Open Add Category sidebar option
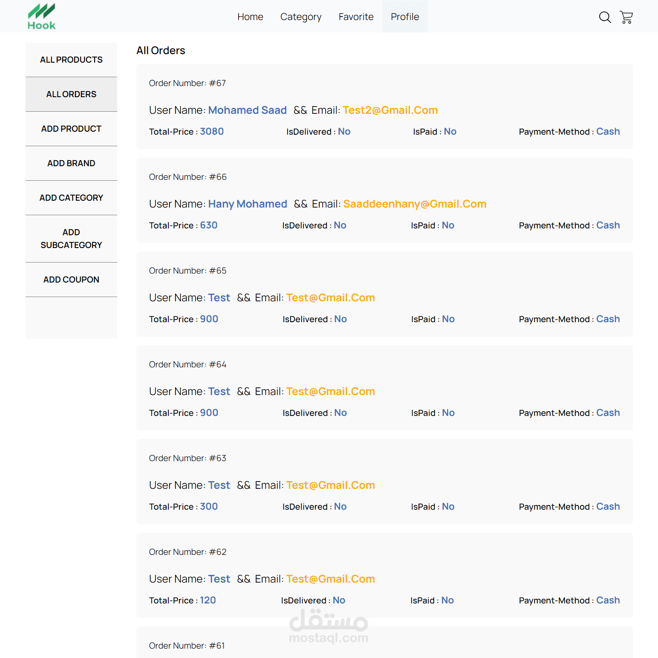Viewport: 658px width, 658px height. point(71,198)
